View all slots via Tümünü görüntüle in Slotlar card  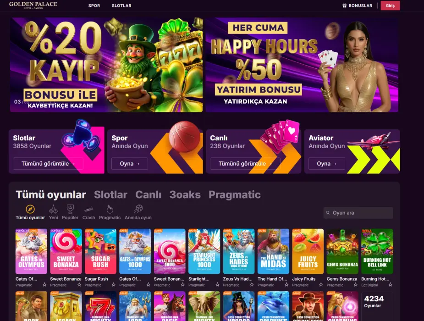48,164
